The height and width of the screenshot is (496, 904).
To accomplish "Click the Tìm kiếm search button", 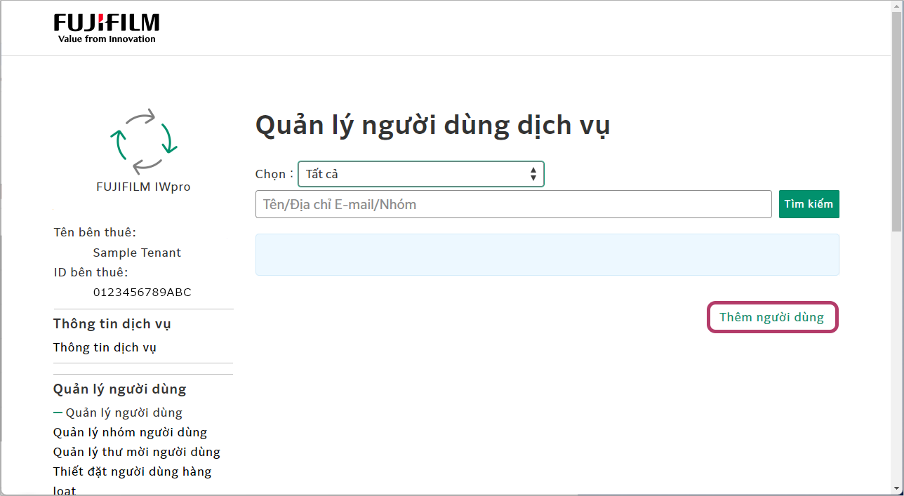I will [x=809, y=204].
